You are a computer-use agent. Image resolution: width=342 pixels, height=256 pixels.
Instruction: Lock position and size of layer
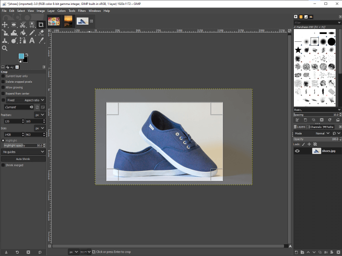tap(309, 144)
